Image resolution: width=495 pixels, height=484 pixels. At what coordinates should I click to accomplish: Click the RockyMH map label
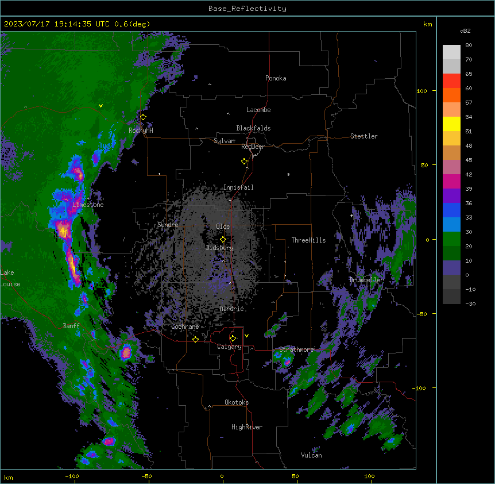(141, 130)
